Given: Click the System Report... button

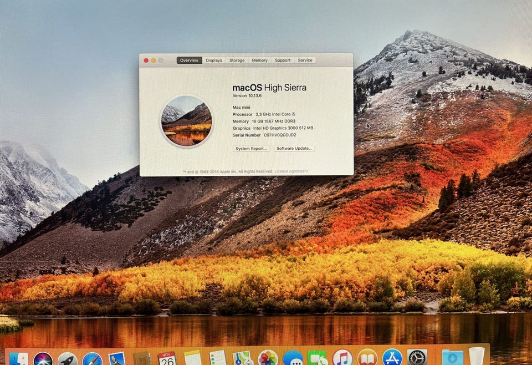Looking at the screenshot, I should pos(251,148).
